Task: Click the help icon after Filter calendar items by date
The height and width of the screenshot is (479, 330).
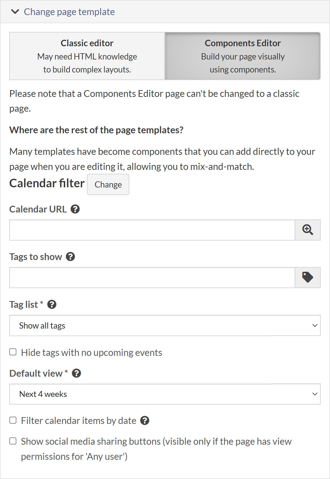Action: [x=145, y=420]
